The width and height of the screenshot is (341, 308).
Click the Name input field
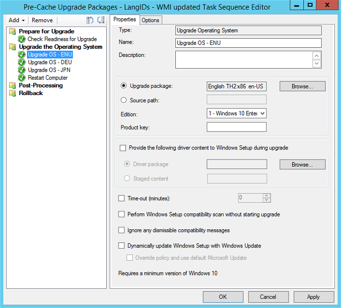tap(249, 43)
